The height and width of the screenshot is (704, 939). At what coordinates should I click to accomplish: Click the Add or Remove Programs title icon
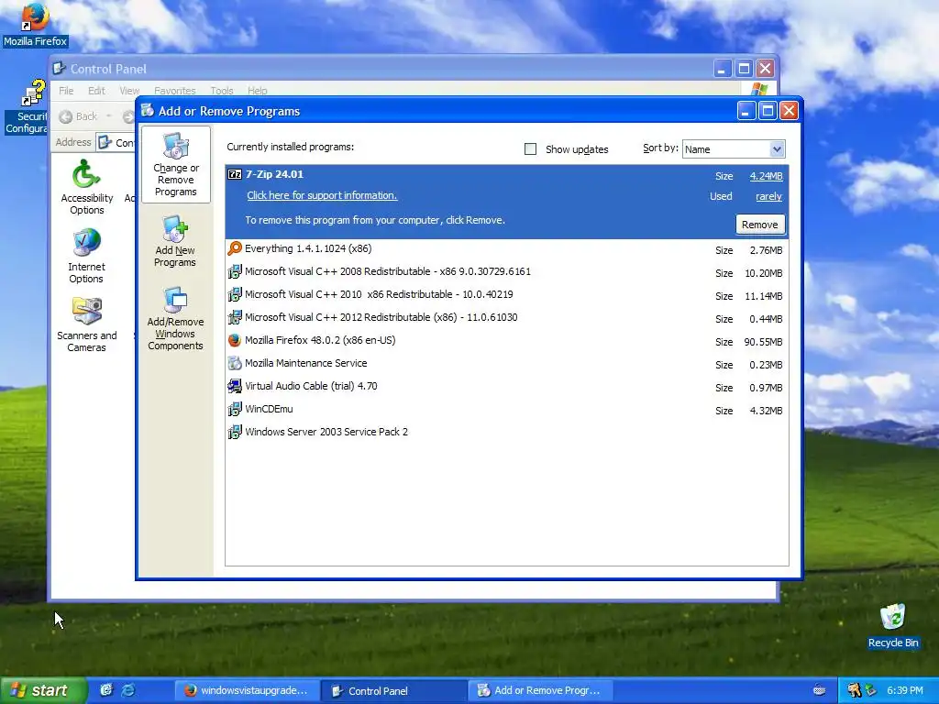(x=148, y=111)
